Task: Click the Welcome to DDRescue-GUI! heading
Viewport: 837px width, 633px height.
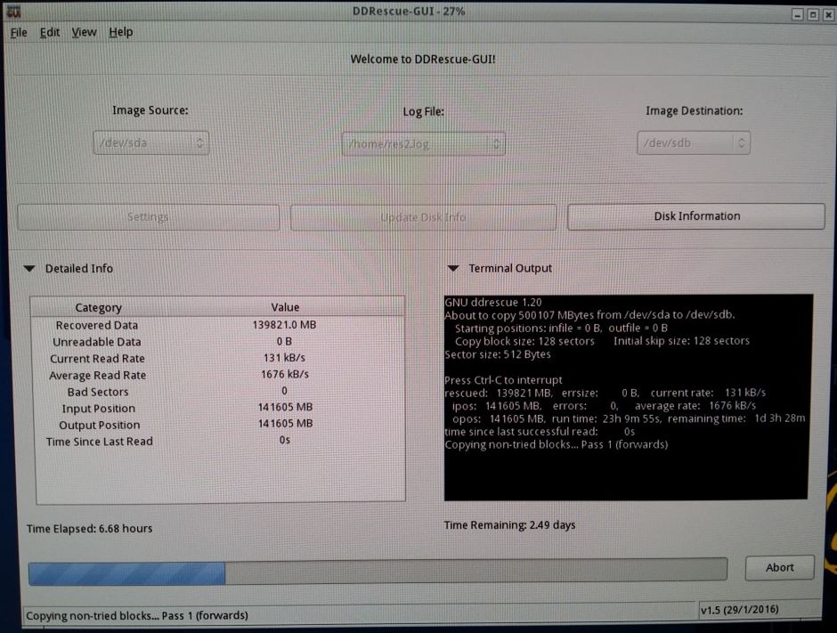Action: point(423,60)
